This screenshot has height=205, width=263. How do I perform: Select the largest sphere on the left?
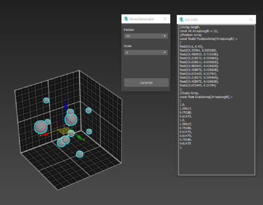[x=41, y=127]
